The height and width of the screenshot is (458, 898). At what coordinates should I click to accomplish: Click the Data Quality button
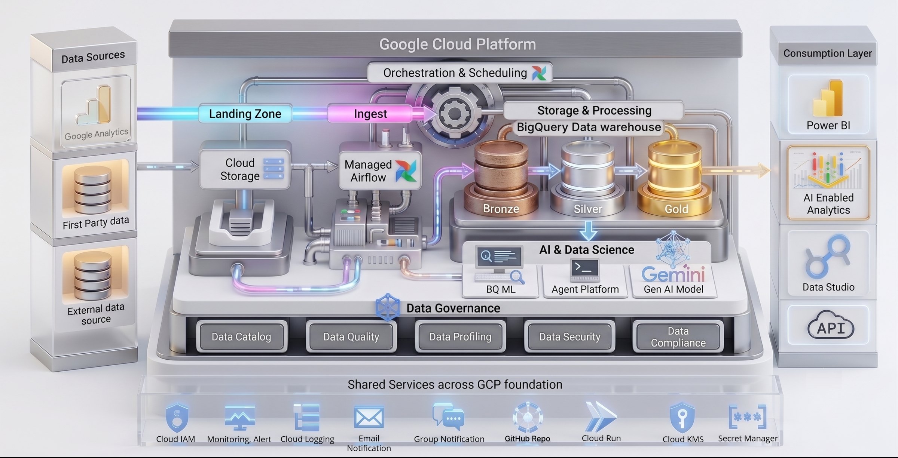[351, 337]
